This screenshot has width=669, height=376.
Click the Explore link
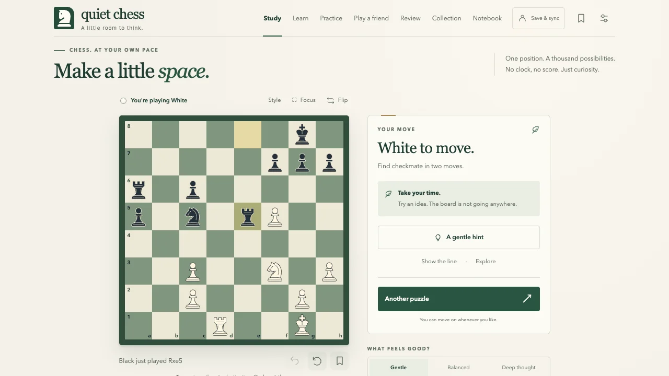coord(486,261)
